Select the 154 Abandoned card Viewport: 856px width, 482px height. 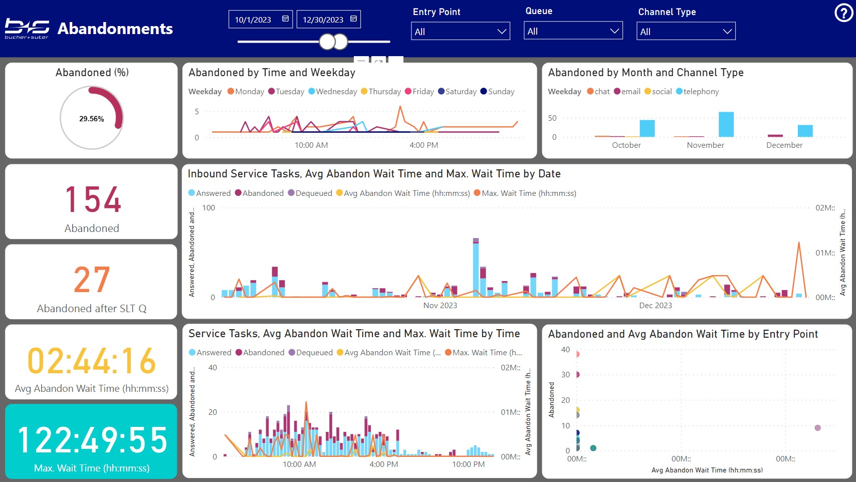pos(91,201)
